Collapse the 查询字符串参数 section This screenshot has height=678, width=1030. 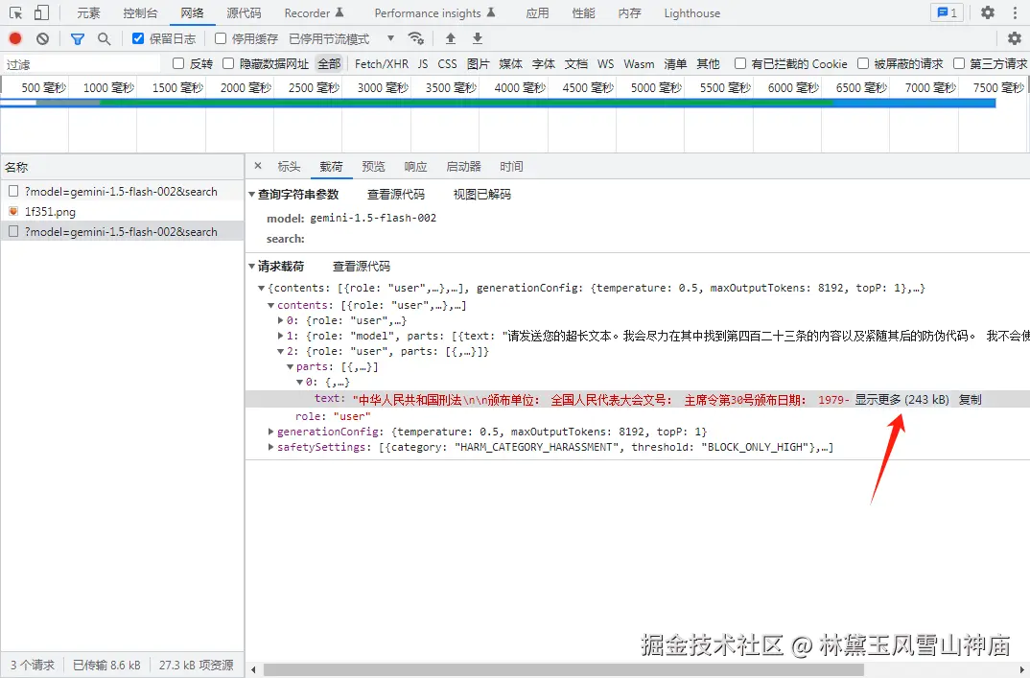point(251,195)
